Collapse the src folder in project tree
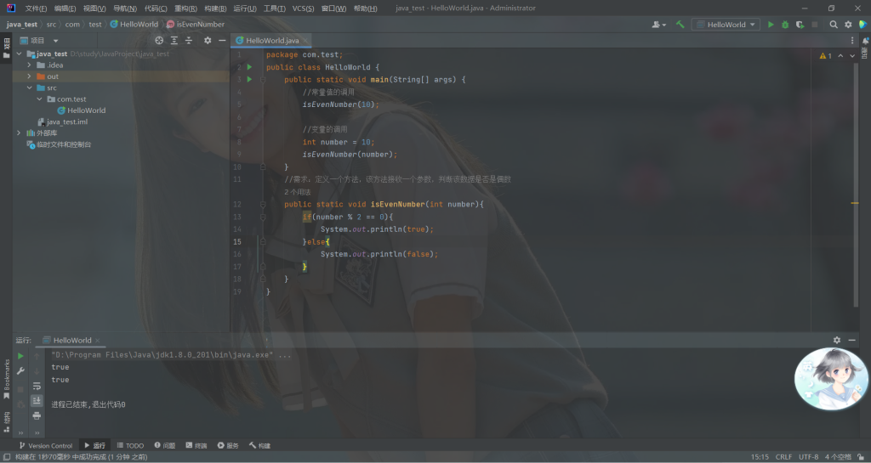This screenshot has width=871, height=463. coord(30,88)
